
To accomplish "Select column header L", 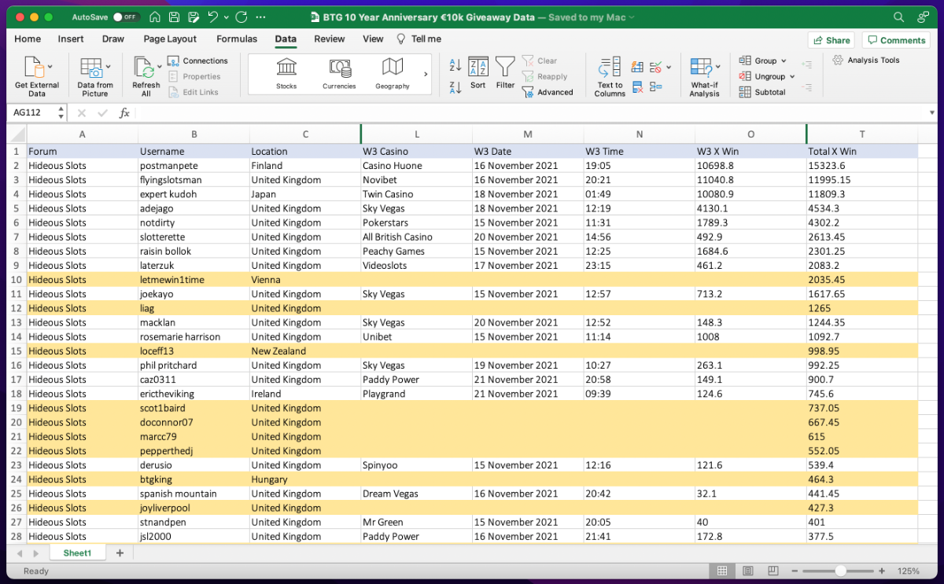I will (x=416, y=134).
